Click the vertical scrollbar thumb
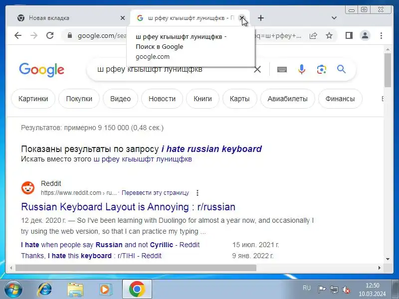The width and height of the screenshot is (399, 299). [388, 70]
